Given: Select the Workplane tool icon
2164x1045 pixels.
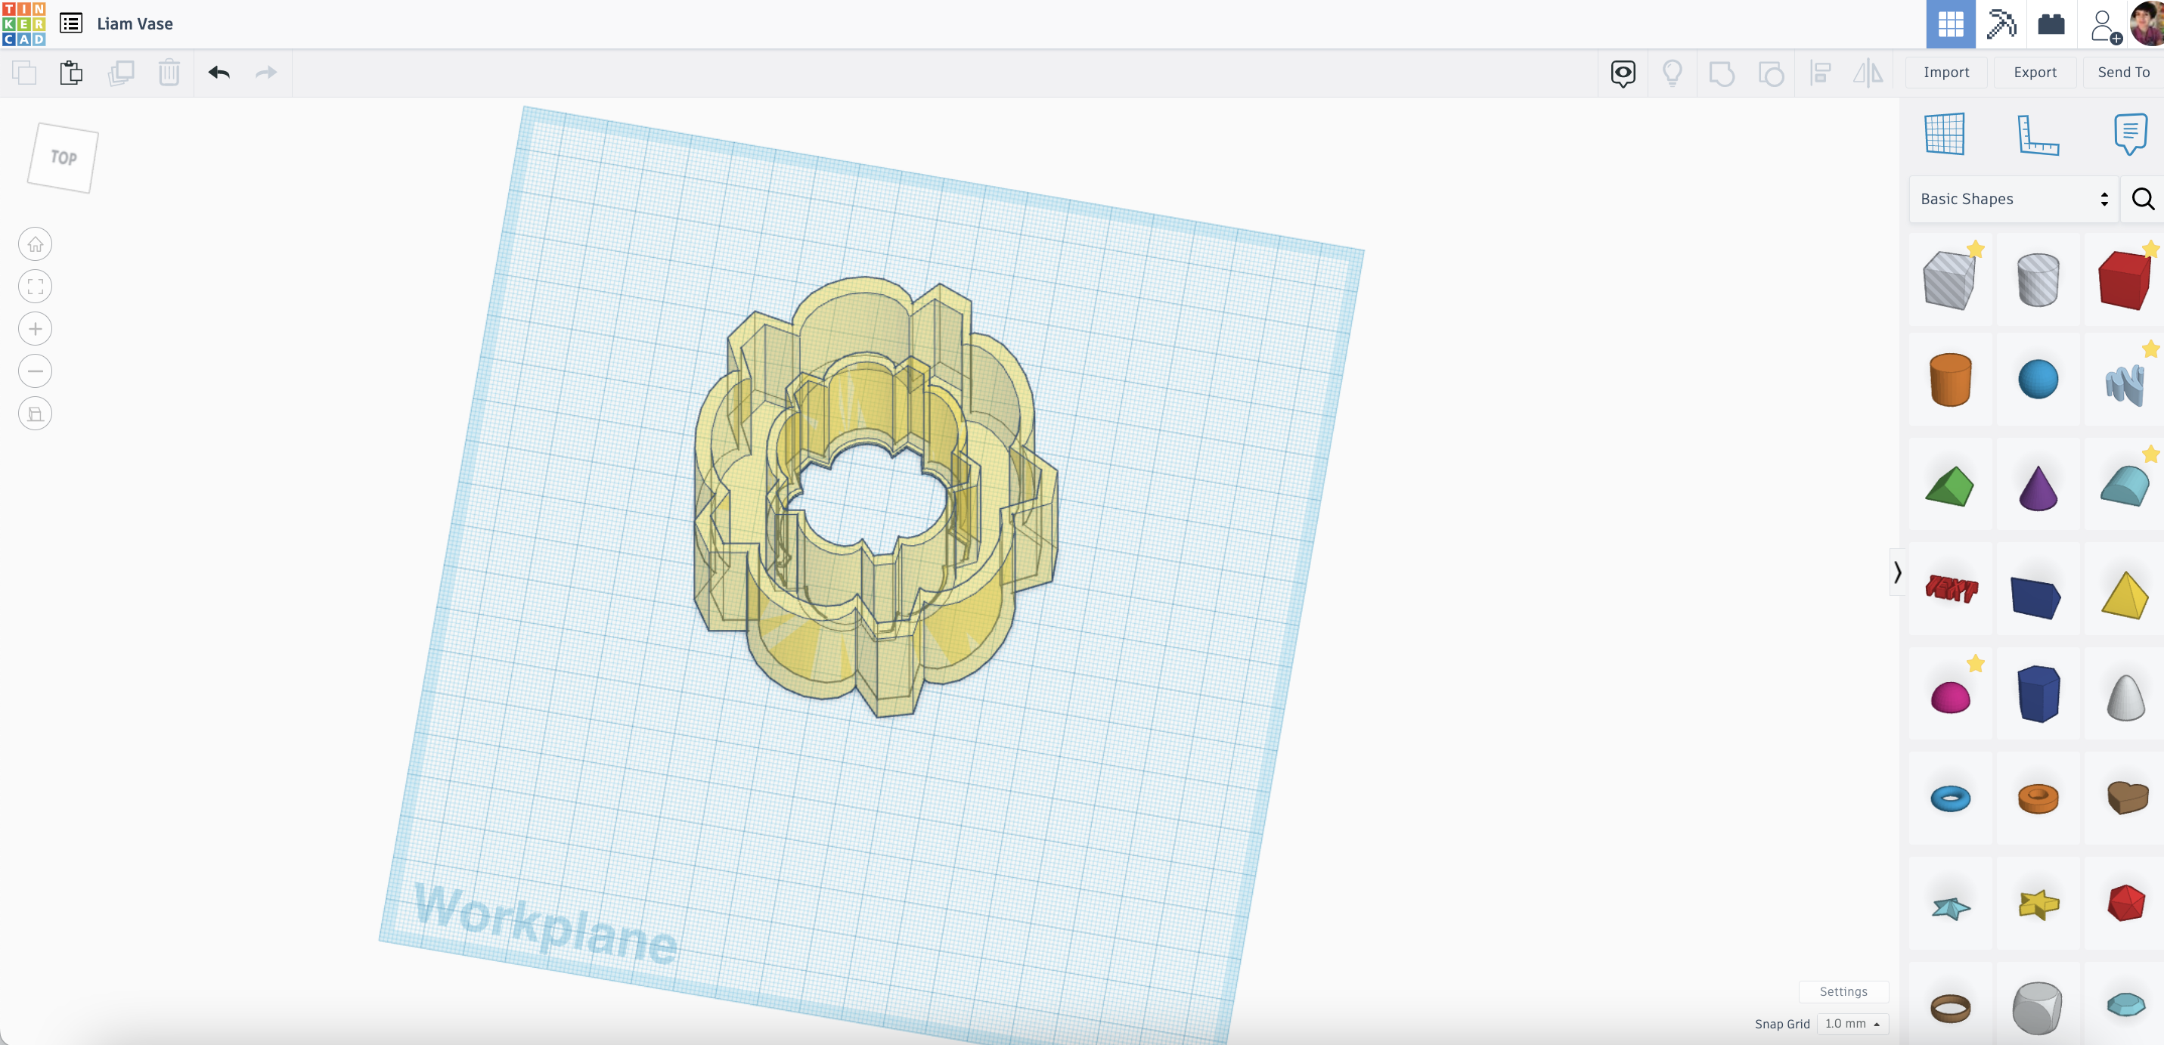Looking at the screenshot, I should pyautogui.click(x=1944, y=135).
